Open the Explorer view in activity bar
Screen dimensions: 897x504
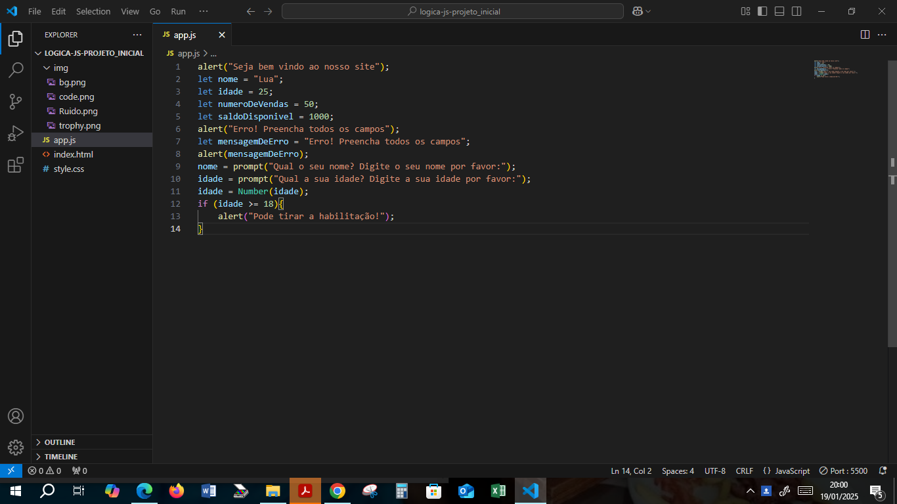[16, 39]
